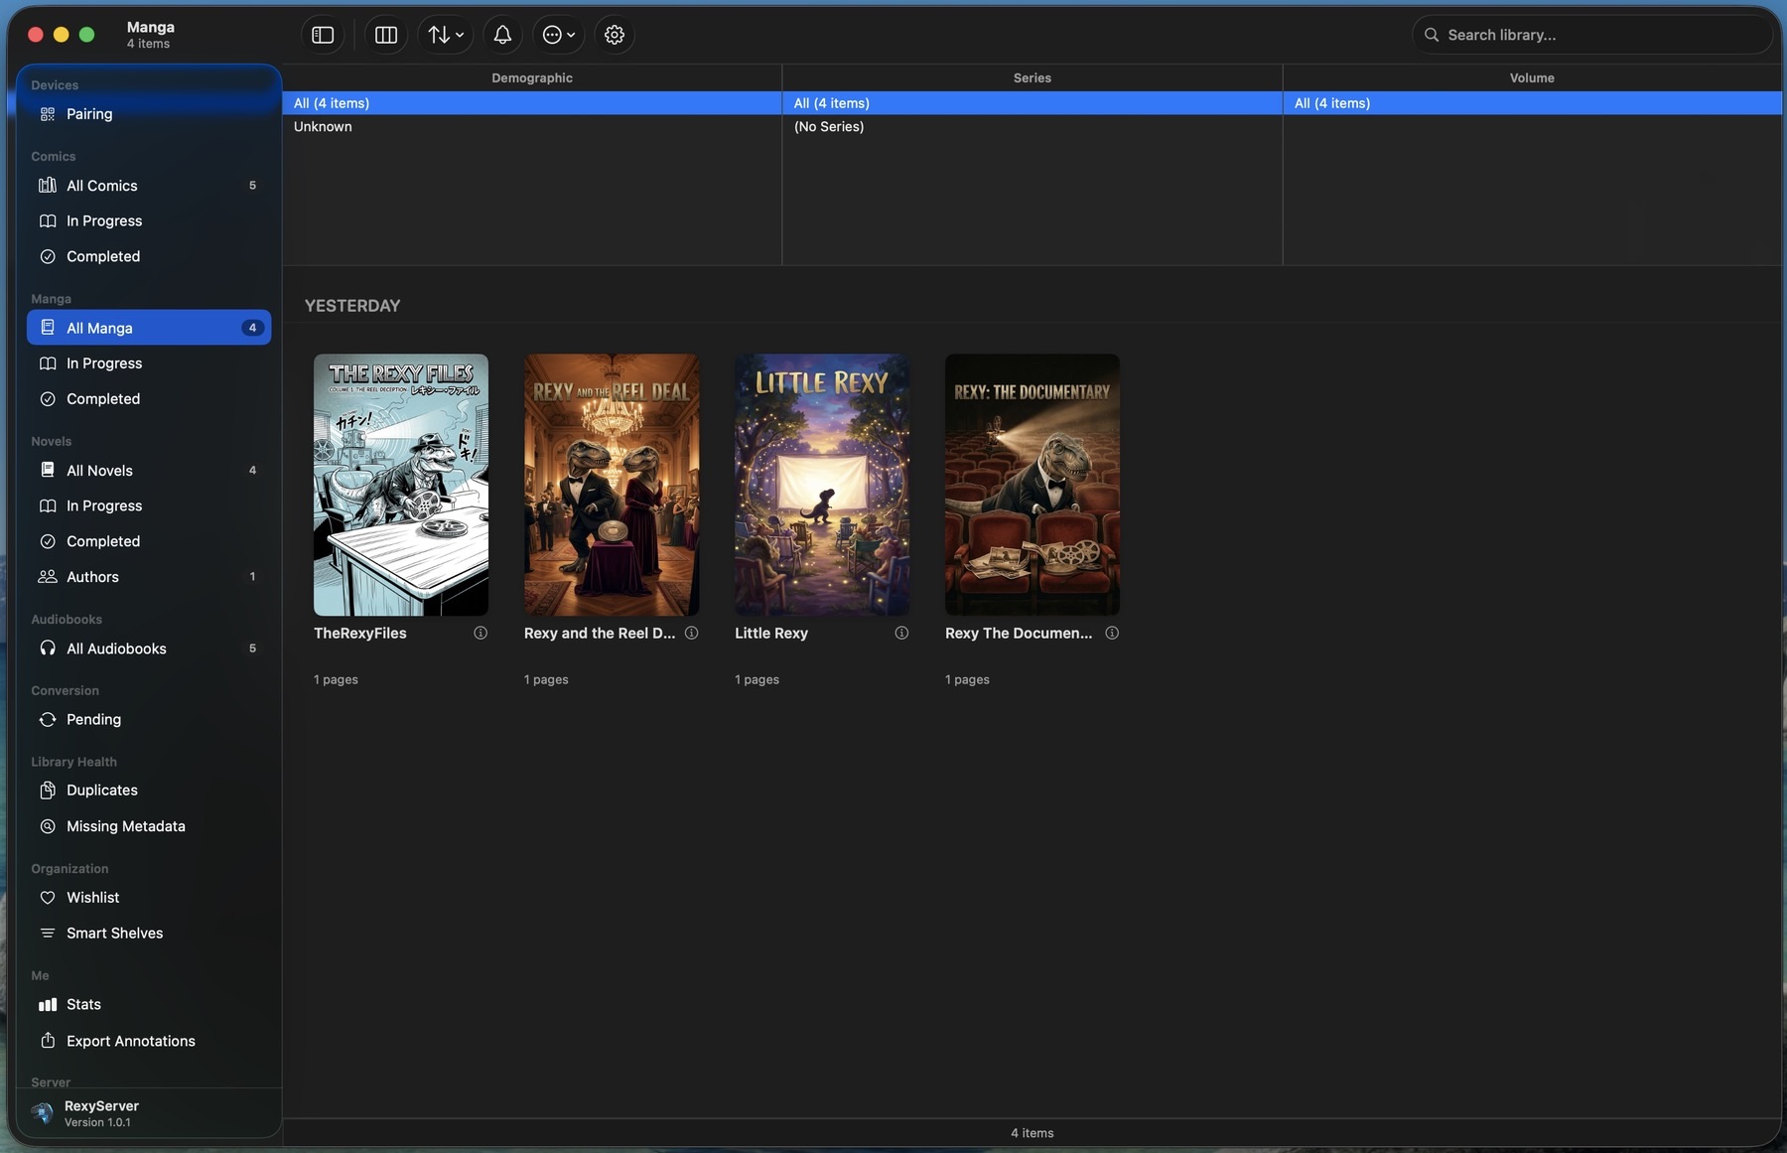Select Unknown in the Demographic column
Screen dimensions: 1787x1153
pyautogui.click(x=532, y=127)
